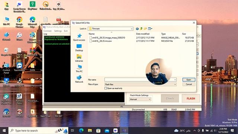The height and width of the screenshot is (134, 238).
Task: Sort files by Date modified column
Action: coord(143,34)
